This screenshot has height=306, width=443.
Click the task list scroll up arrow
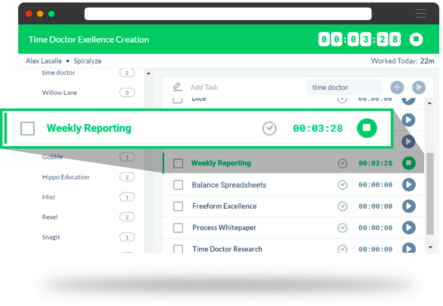pyautogui.click(x=430, y=103)
